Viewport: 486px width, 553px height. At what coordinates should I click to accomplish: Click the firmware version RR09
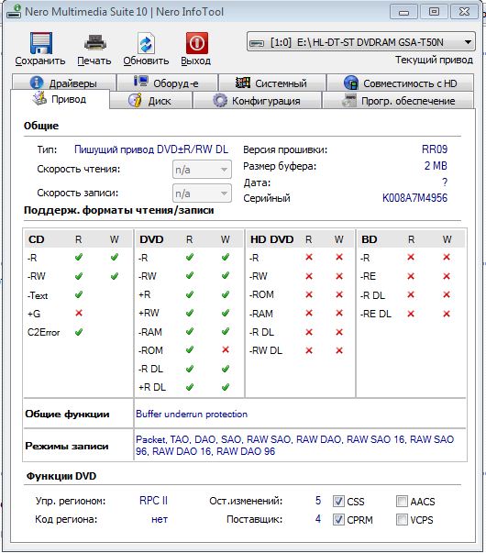[x=435, y=149]
